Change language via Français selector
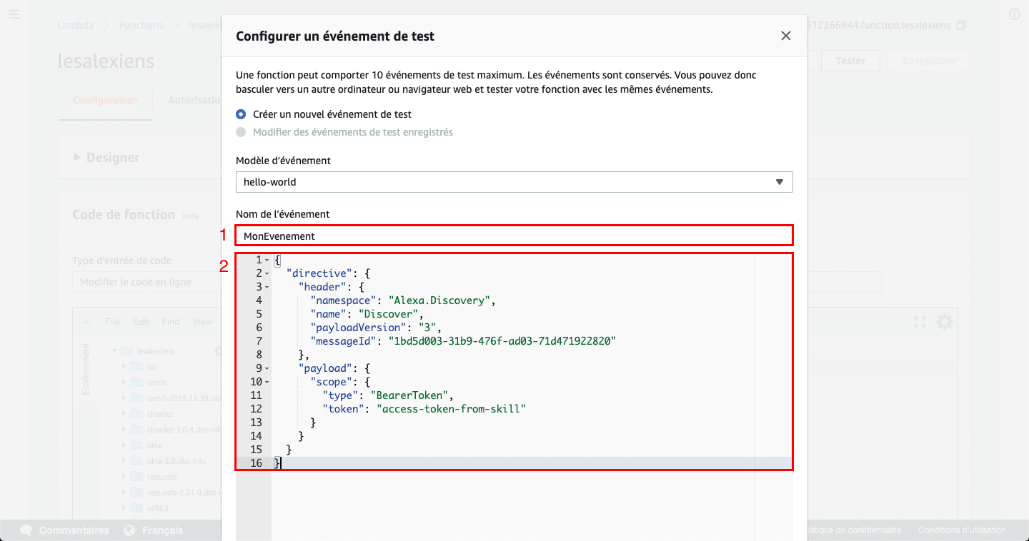 click(163, 530)
